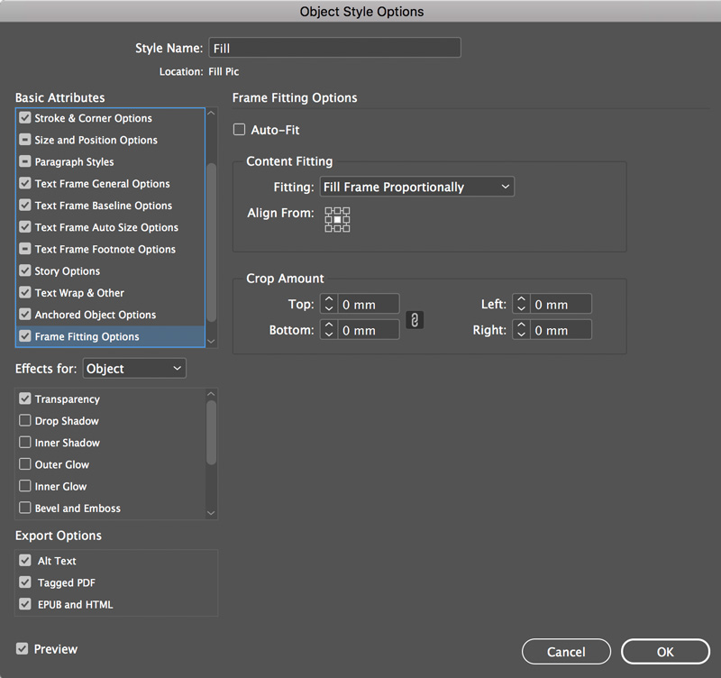Click the Bottom crop stepper arrows
The image size is (721, 678).
(x=329, y=330)
